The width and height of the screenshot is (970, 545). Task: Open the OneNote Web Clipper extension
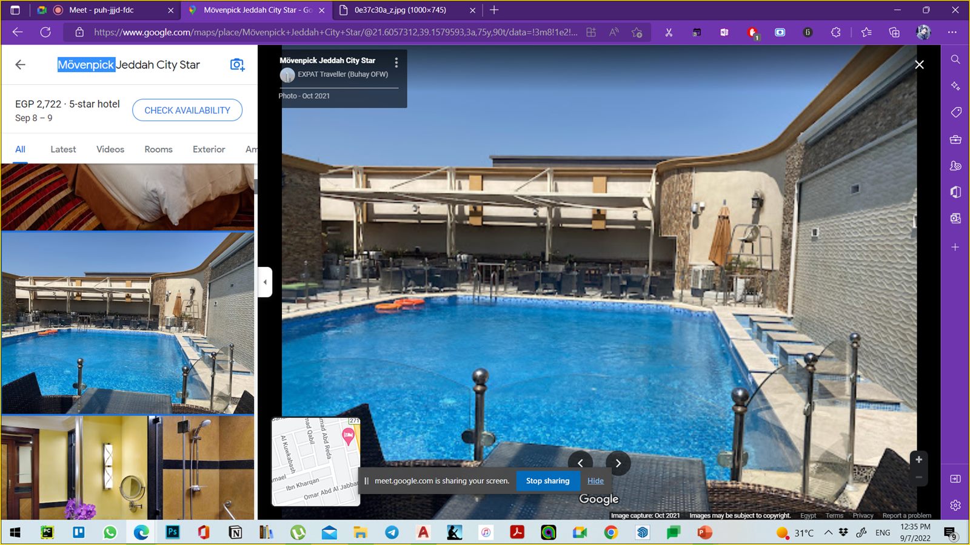pos(724,32)
